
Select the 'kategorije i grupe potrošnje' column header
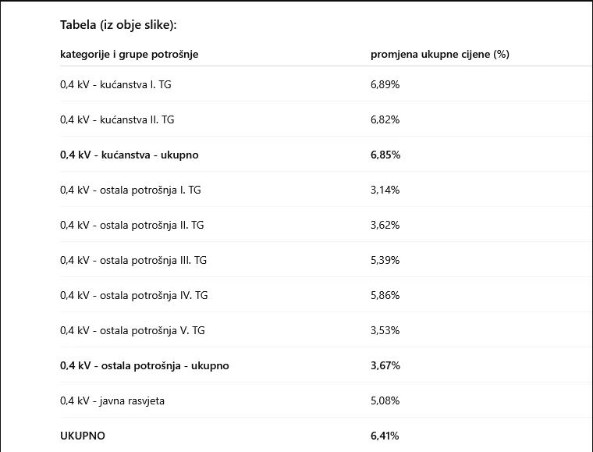point(130,54)
